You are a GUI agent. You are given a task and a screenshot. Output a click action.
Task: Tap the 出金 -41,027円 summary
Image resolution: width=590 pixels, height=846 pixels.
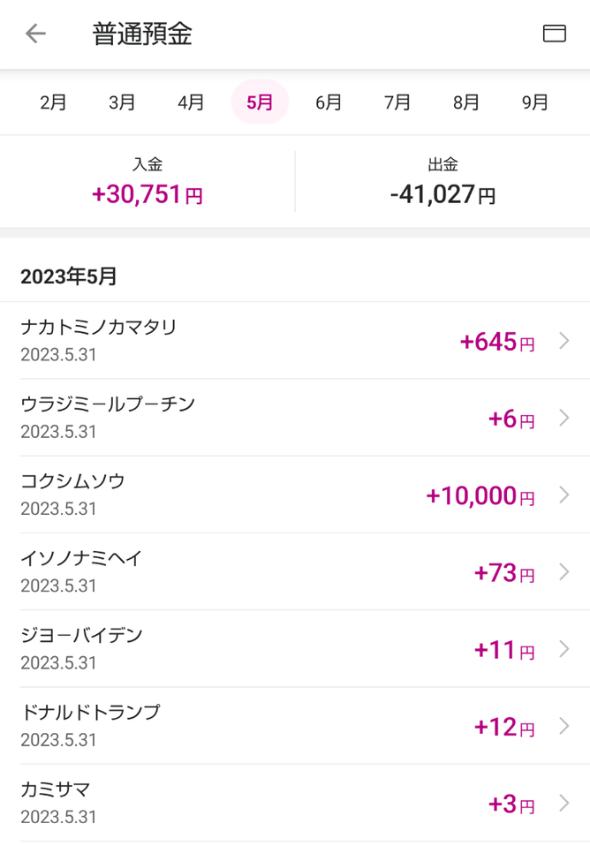point(442,182)
